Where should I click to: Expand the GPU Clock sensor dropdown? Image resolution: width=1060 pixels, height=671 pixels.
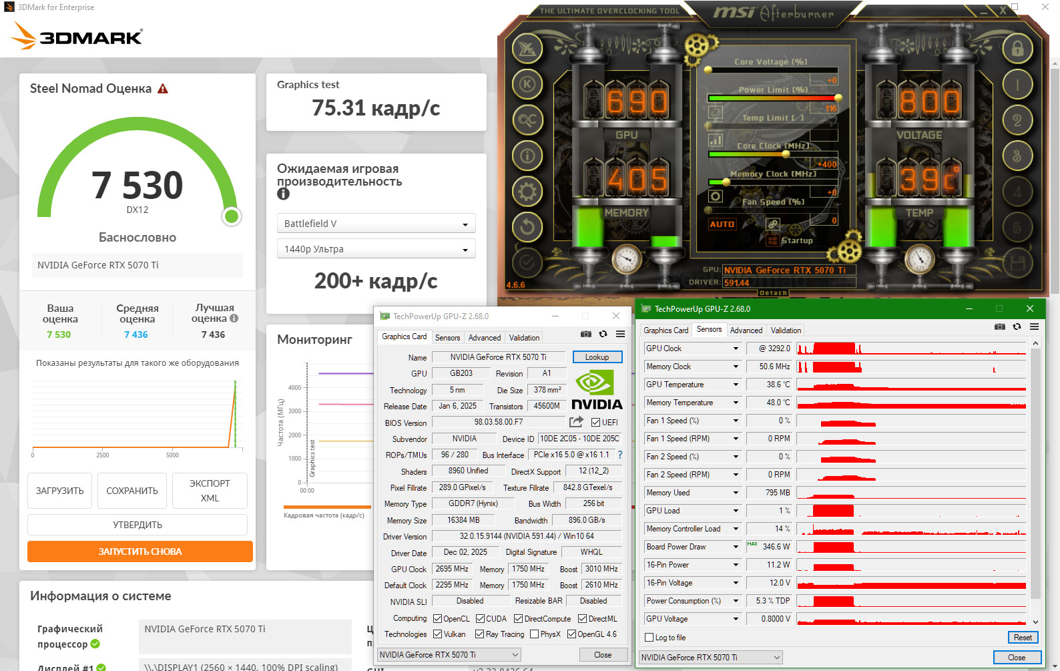coord(736,349)
